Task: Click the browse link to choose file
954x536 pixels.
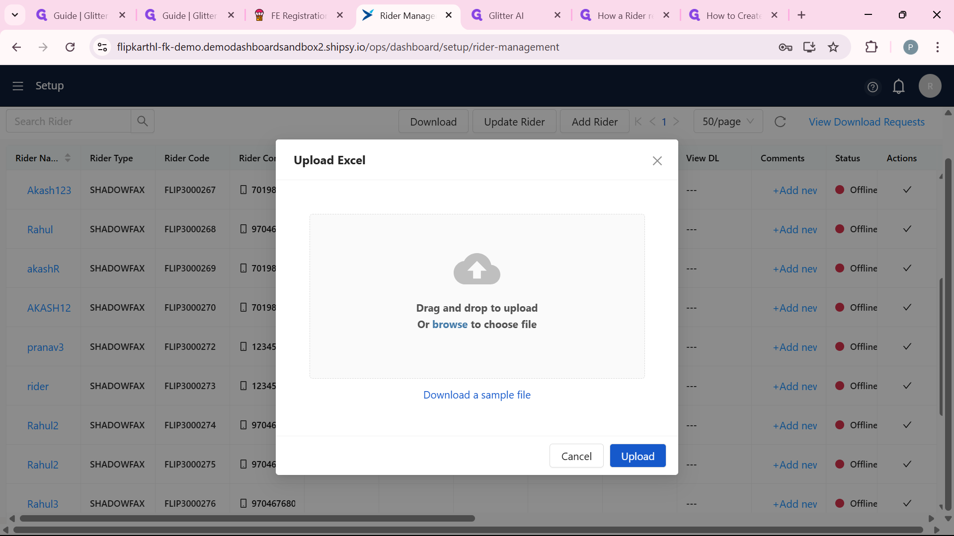Action: (450, 325)
